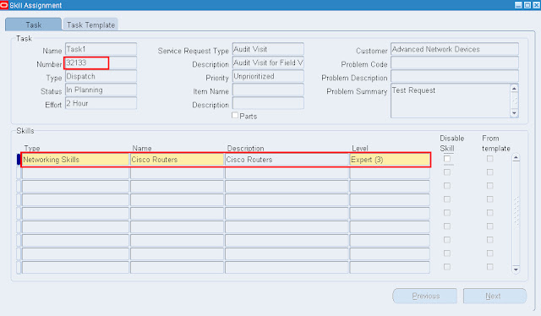This screenshot has height=316, width=541.
Task: Open the Task Template tab
Action: pos(90,25)
